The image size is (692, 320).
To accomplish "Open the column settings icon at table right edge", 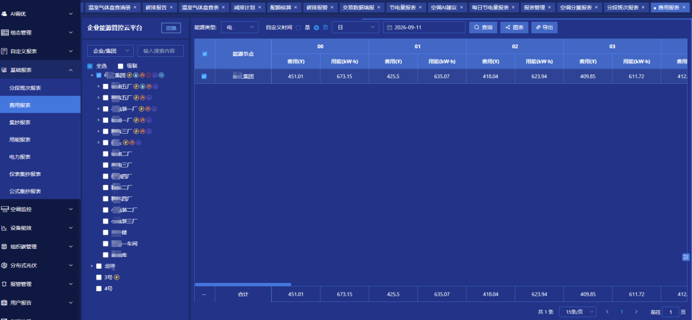I will click(x=686, y=257).
